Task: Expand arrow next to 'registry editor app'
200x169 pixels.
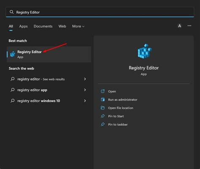Action: coord(85,90)
